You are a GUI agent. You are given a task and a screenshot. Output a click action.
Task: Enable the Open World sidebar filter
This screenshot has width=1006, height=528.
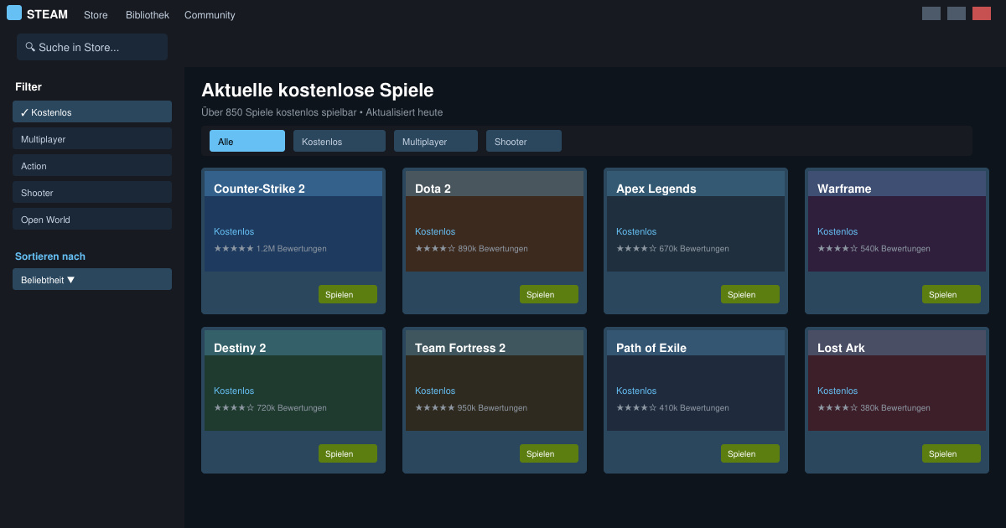point(92,219)
